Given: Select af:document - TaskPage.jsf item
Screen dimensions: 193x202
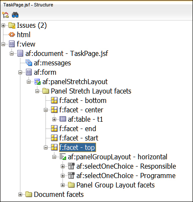Looking at the screenshot, I should [x=67, y=53].
